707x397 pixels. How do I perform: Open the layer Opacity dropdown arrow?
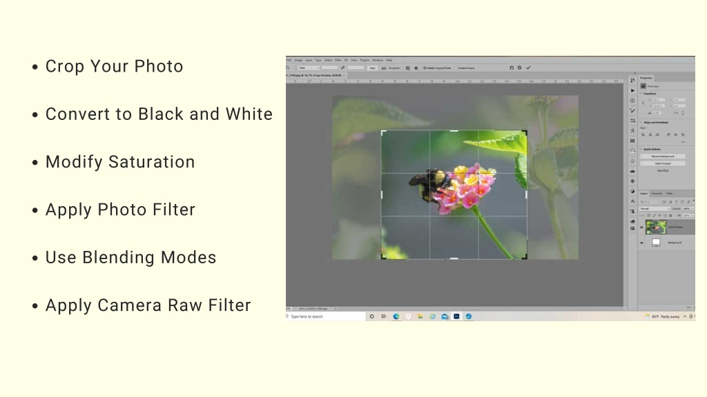(x=693, y=208)
